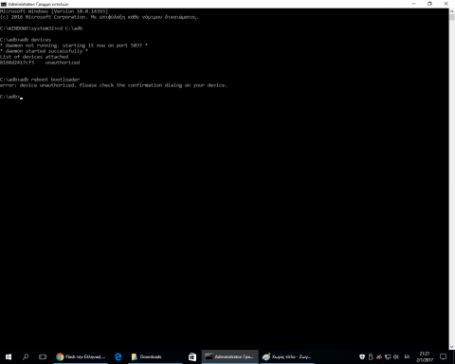This screenshot has width=455, height=364.
Task: Click the USB safely remove hardware icon
Action: 371,356
